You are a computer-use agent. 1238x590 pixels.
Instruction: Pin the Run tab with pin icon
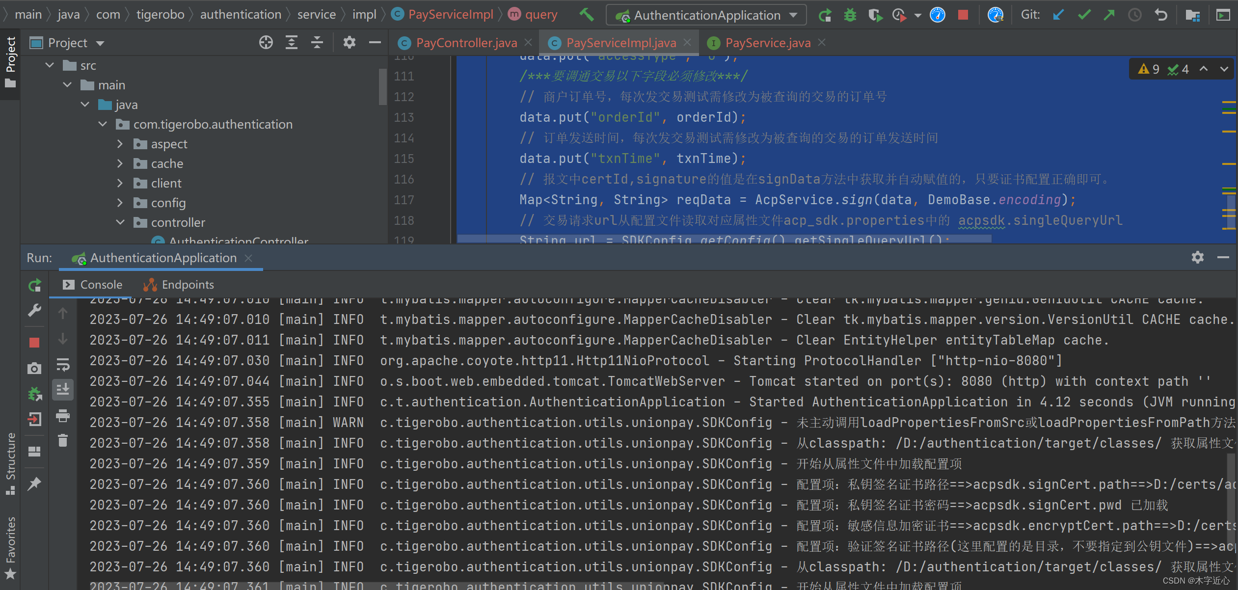coord(34,483)
